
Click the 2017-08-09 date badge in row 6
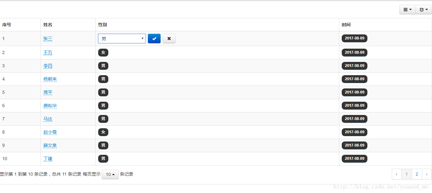(354, 106)
